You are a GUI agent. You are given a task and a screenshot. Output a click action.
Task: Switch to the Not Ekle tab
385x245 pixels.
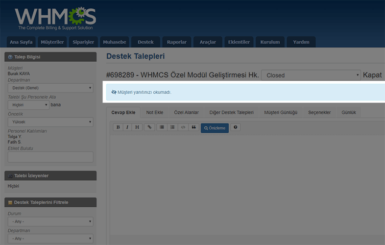[x=155, y=113]
